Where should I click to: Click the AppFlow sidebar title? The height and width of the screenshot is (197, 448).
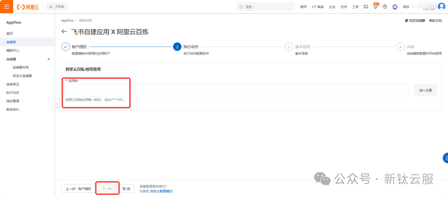click(x=14, y=22)
